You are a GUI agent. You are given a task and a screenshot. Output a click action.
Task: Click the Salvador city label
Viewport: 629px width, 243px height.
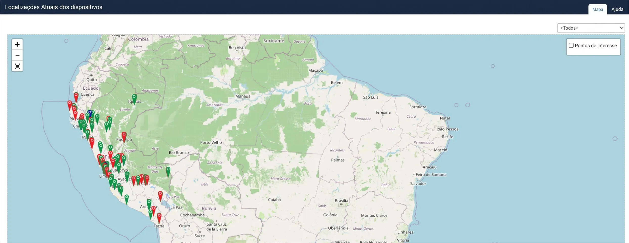pyautogui.click(x=418, y=184)
